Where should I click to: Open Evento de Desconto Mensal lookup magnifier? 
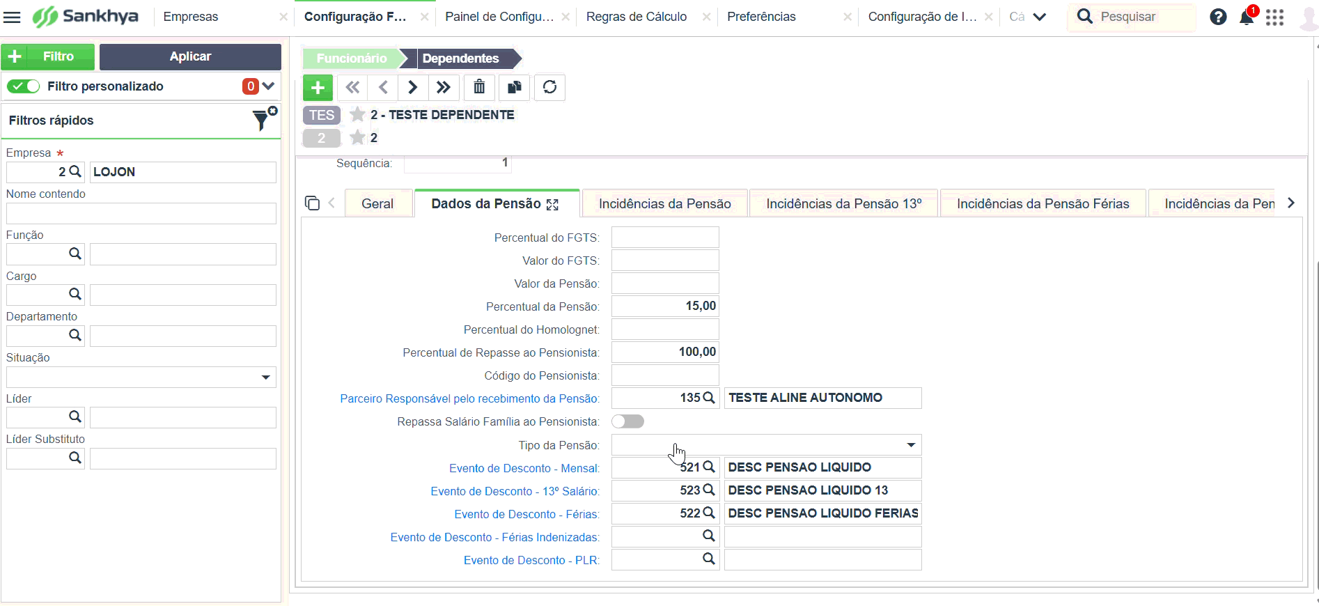coord(709,467)
